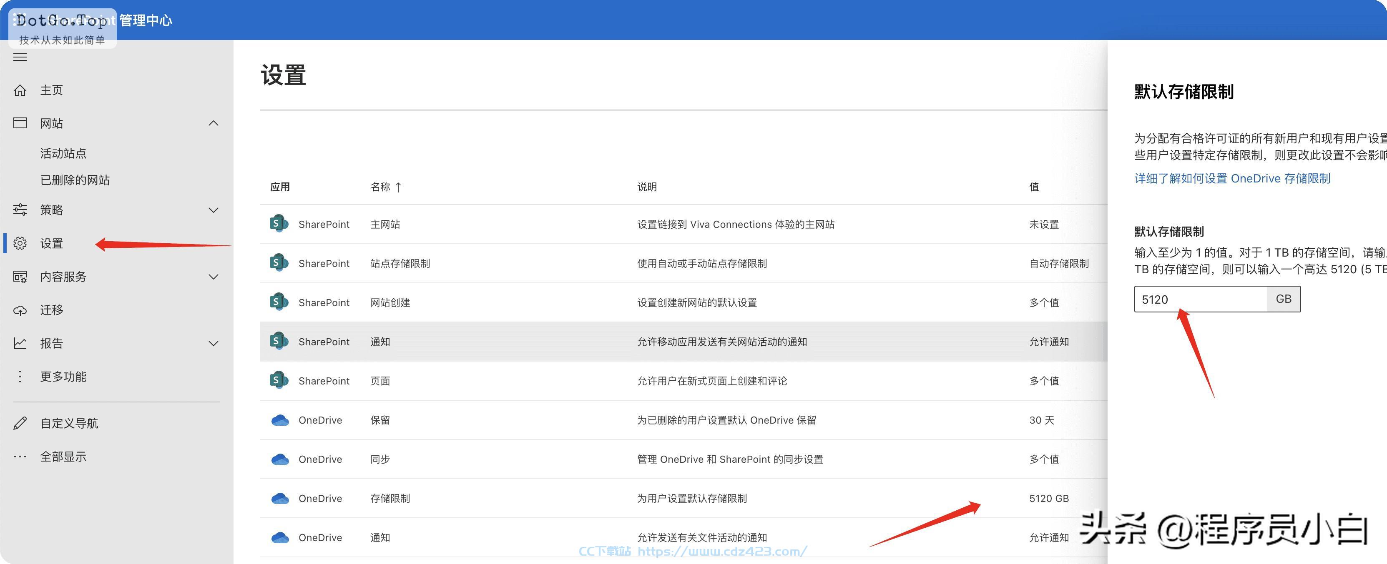
Task: Open 自定义导航 in the sidebar
Action: 70,423
